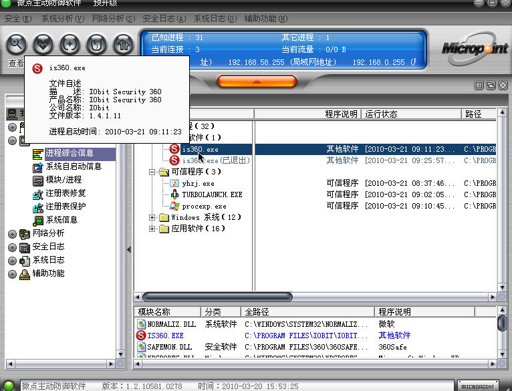Click the red S icon beside IS360.EXE module

pyautogui.click(x=141, y=336)
